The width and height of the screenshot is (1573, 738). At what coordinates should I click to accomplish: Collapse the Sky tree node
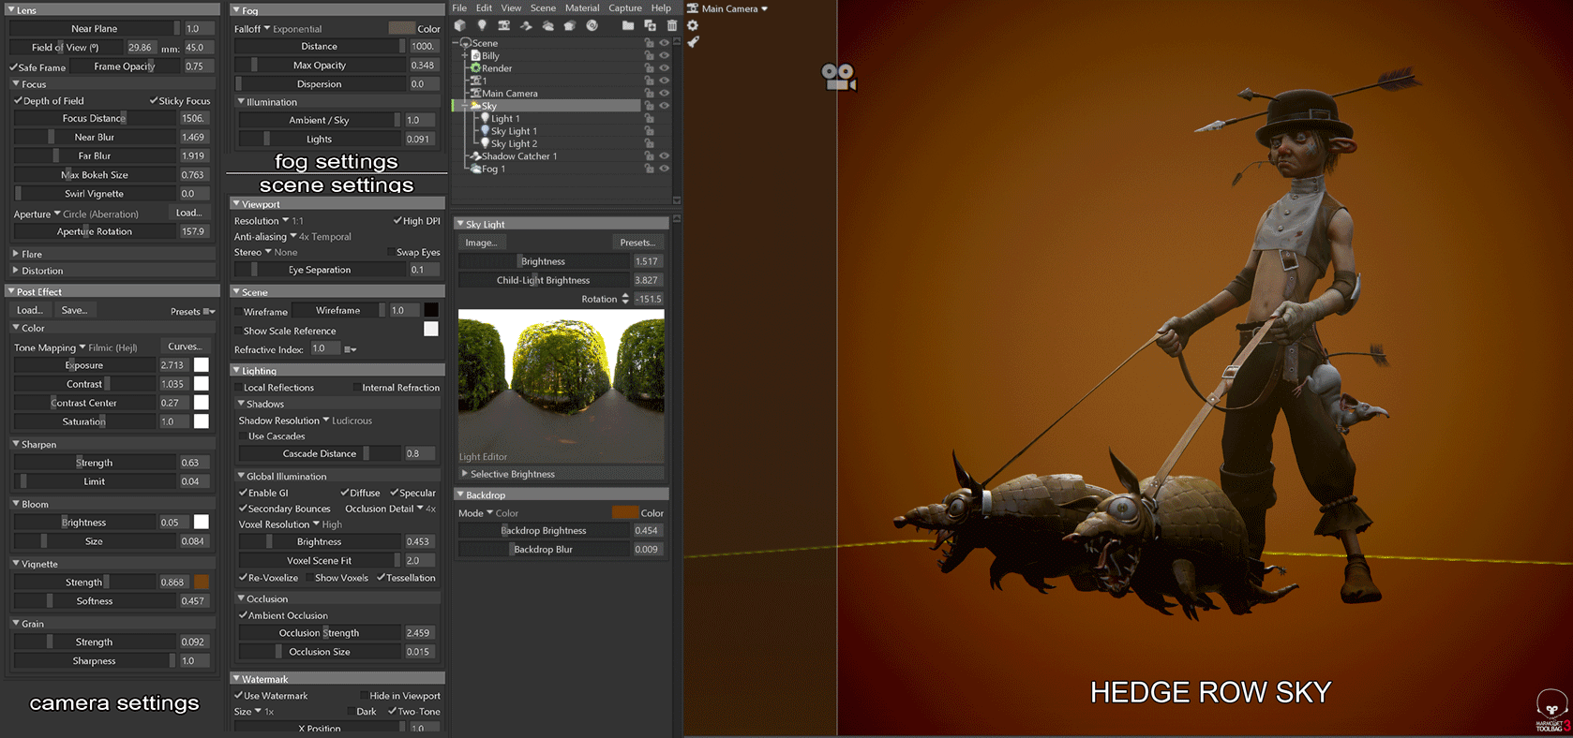pos(464,106)
